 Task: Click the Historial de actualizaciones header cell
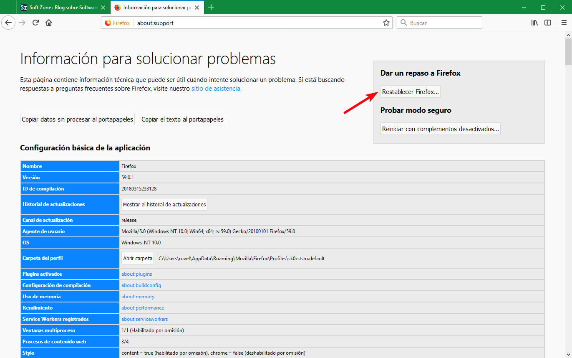tap(70, 204)
